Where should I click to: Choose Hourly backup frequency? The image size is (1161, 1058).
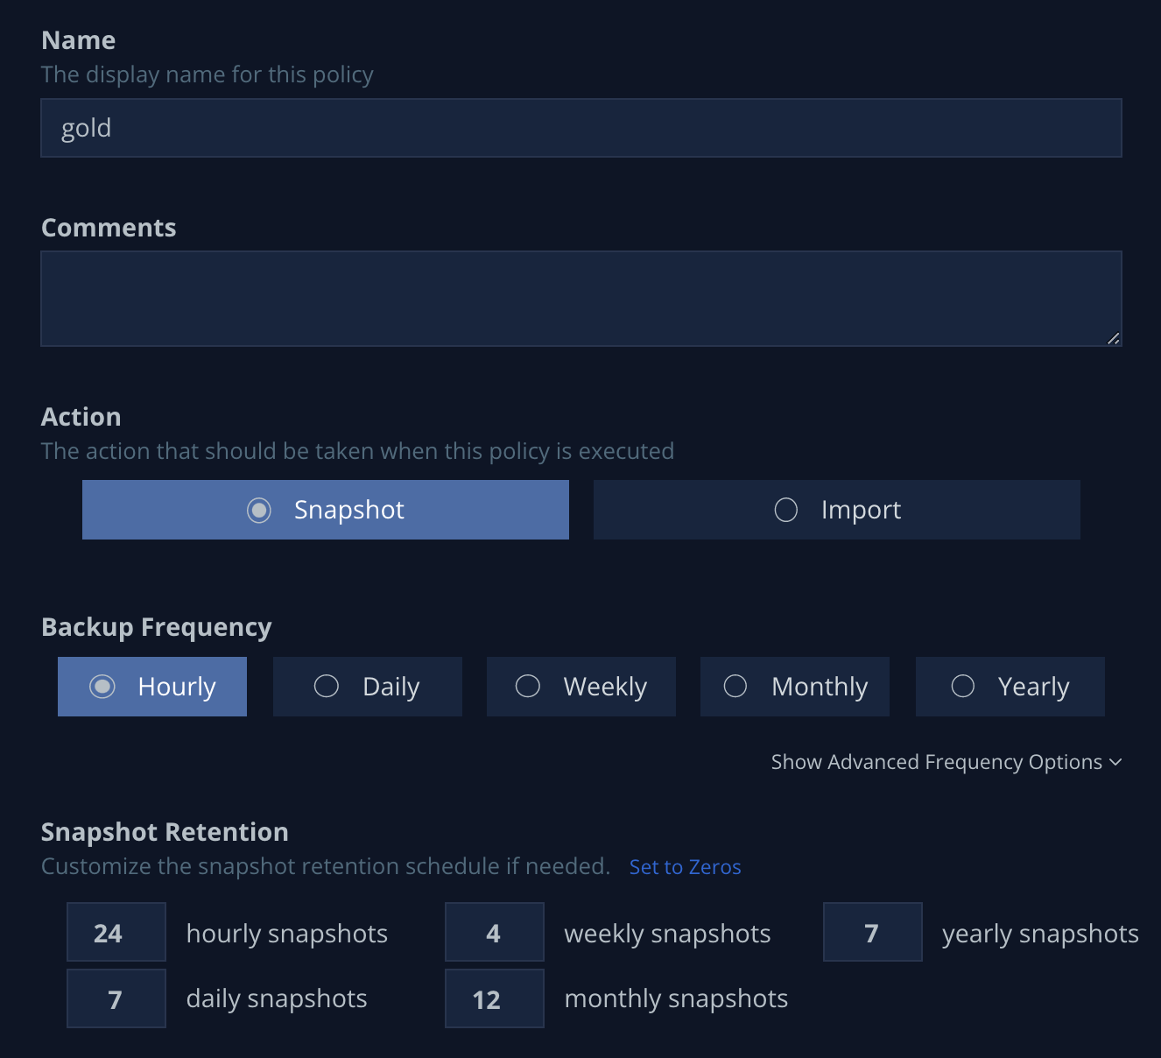(152, 687)
